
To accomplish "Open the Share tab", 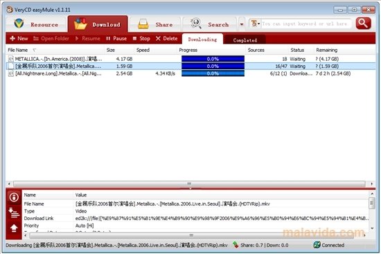I will point(155,24).
